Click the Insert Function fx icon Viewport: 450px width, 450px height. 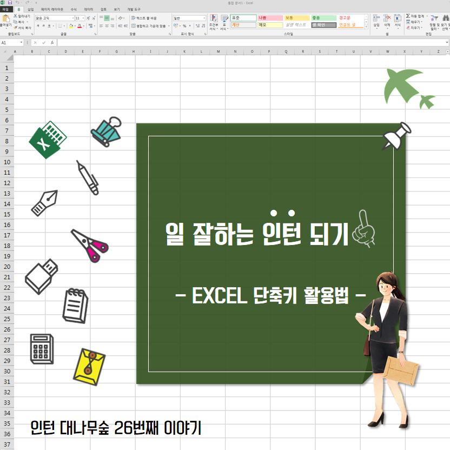tap(51, 42)
